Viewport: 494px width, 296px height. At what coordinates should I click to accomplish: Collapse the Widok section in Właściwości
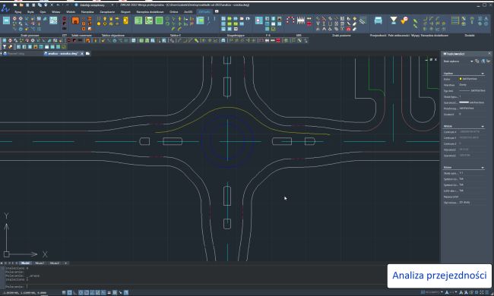[x=483, y=127]
